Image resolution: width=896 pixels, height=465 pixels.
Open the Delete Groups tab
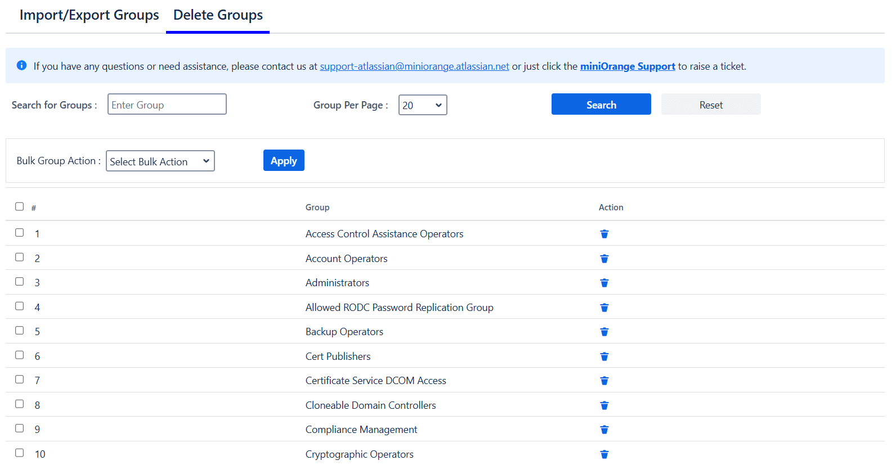click(x=218, y=15)
